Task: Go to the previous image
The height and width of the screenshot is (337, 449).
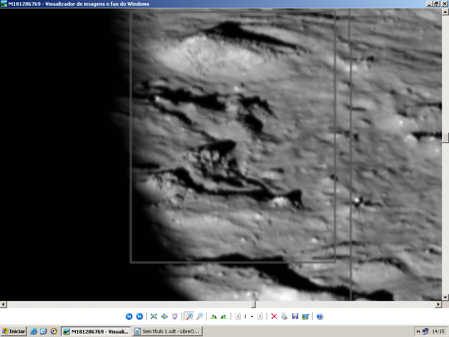Action: 129,316
